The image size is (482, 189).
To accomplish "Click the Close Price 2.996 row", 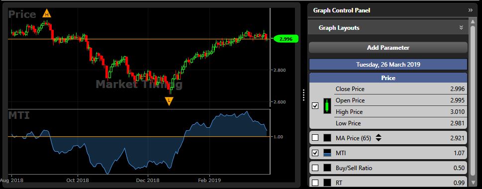I will click(x=400, y=89).
